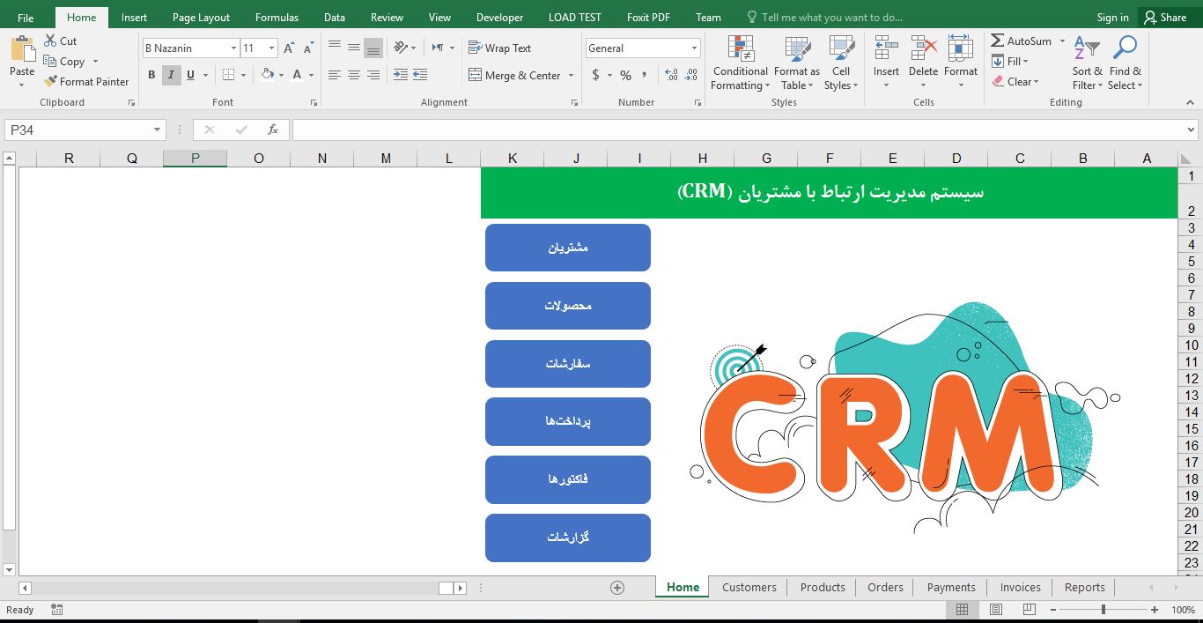Expand the Name Box dropdown arrow

coord(158,130)
